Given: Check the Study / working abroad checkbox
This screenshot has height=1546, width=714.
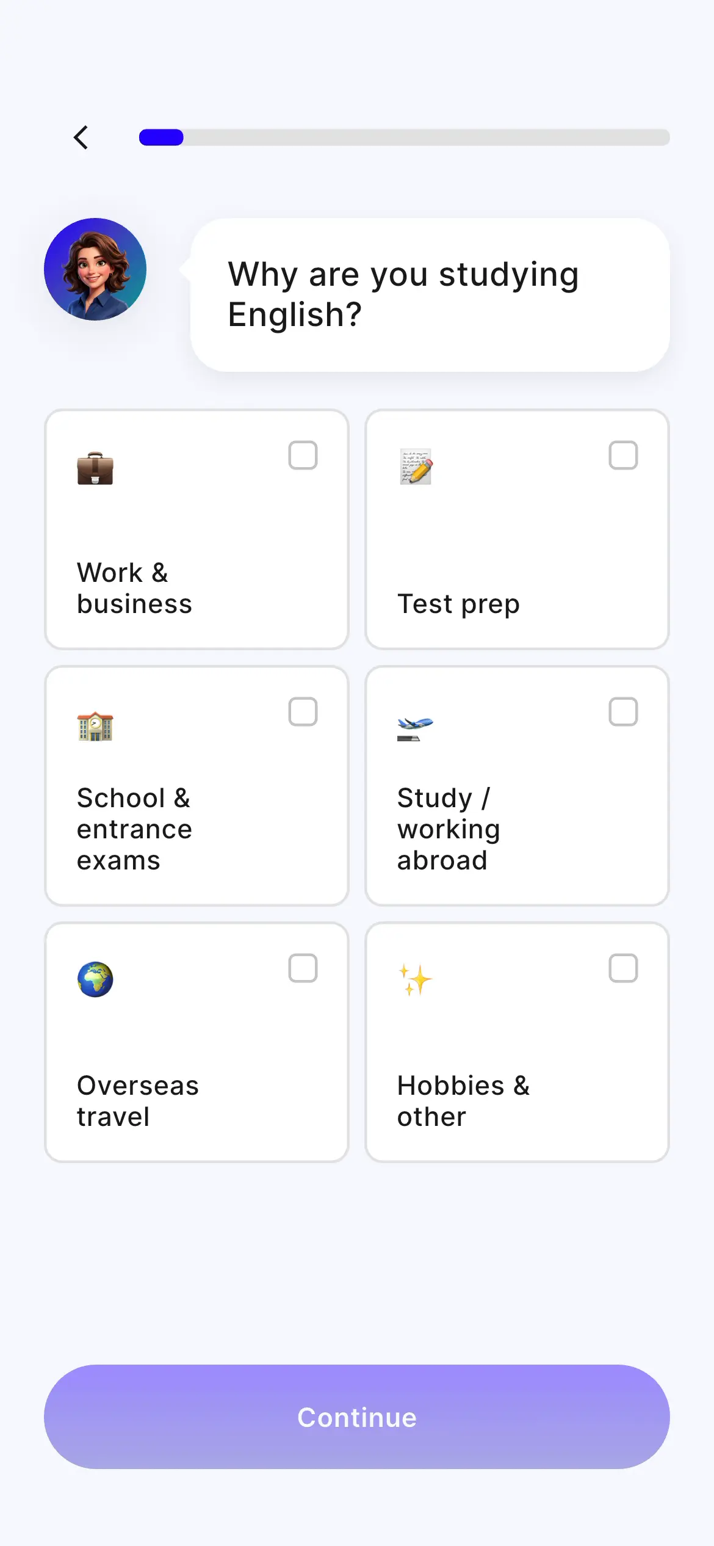Looking at the screenshot, I should [x=623, y=712].
